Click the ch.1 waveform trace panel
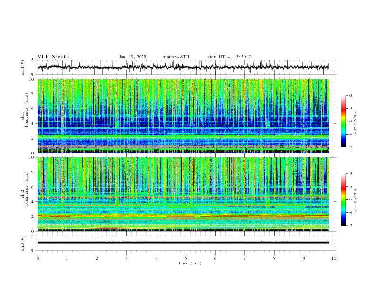Screen dimensions: 376x290 tap(187, 67)
